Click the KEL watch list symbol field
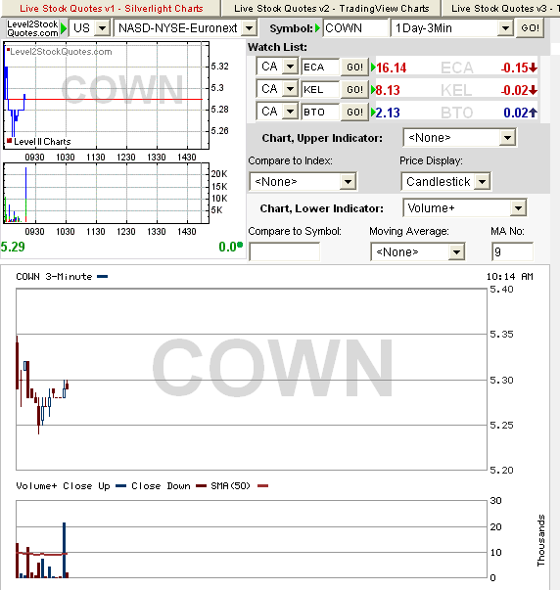Image resolution: width=560 pixels, height=590 pixels. [x=320, y=90]
